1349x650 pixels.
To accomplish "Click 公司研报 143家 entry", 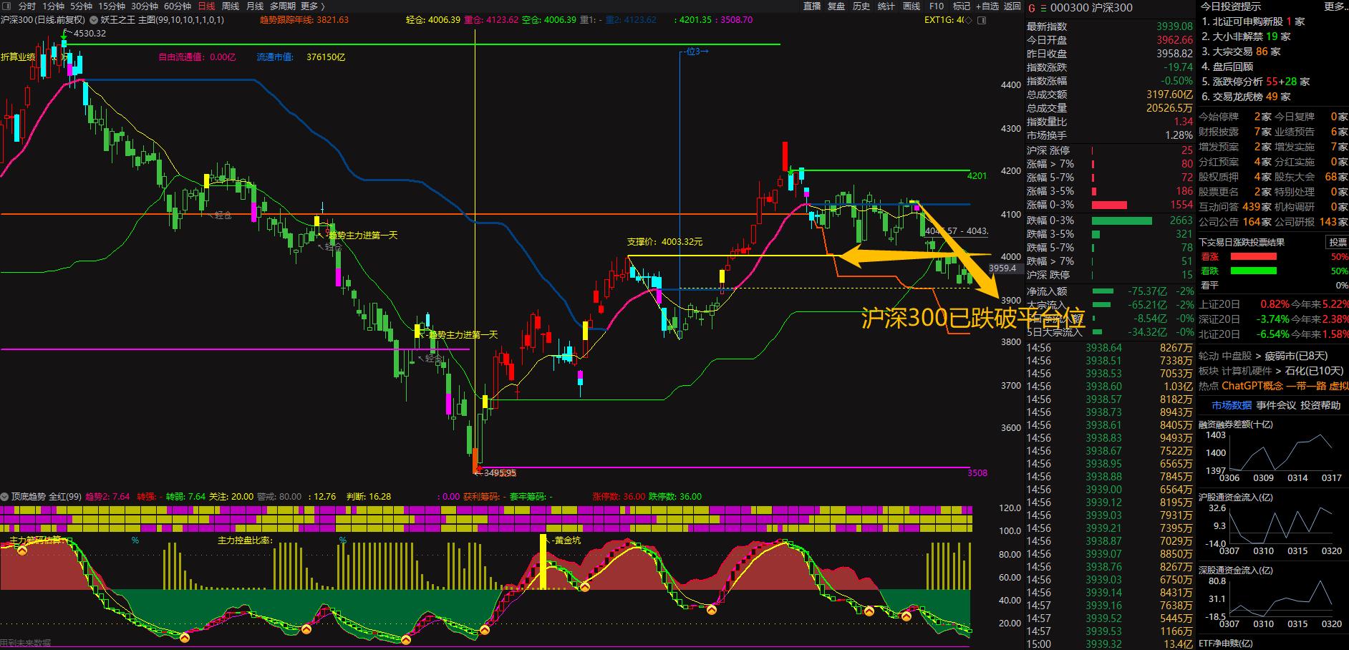I will pos(1311,222).
